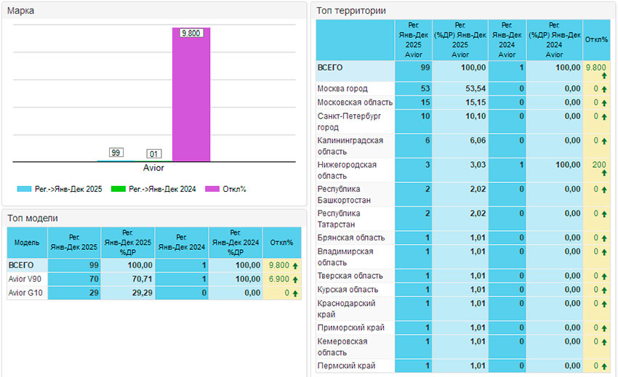The height and width of the screenshot is (377, 618).
Task: Toggle the blue Рег.->Янв-Дек 2025 legend swatch
Action: (x=26, y=190)
